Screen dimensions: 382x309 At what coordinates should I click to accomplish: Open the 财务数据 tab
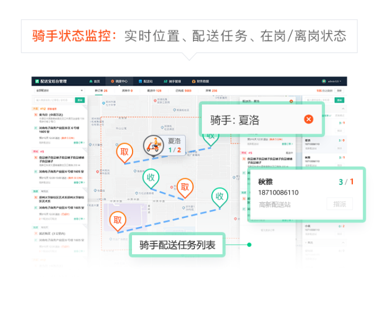(x=201, y=81)
